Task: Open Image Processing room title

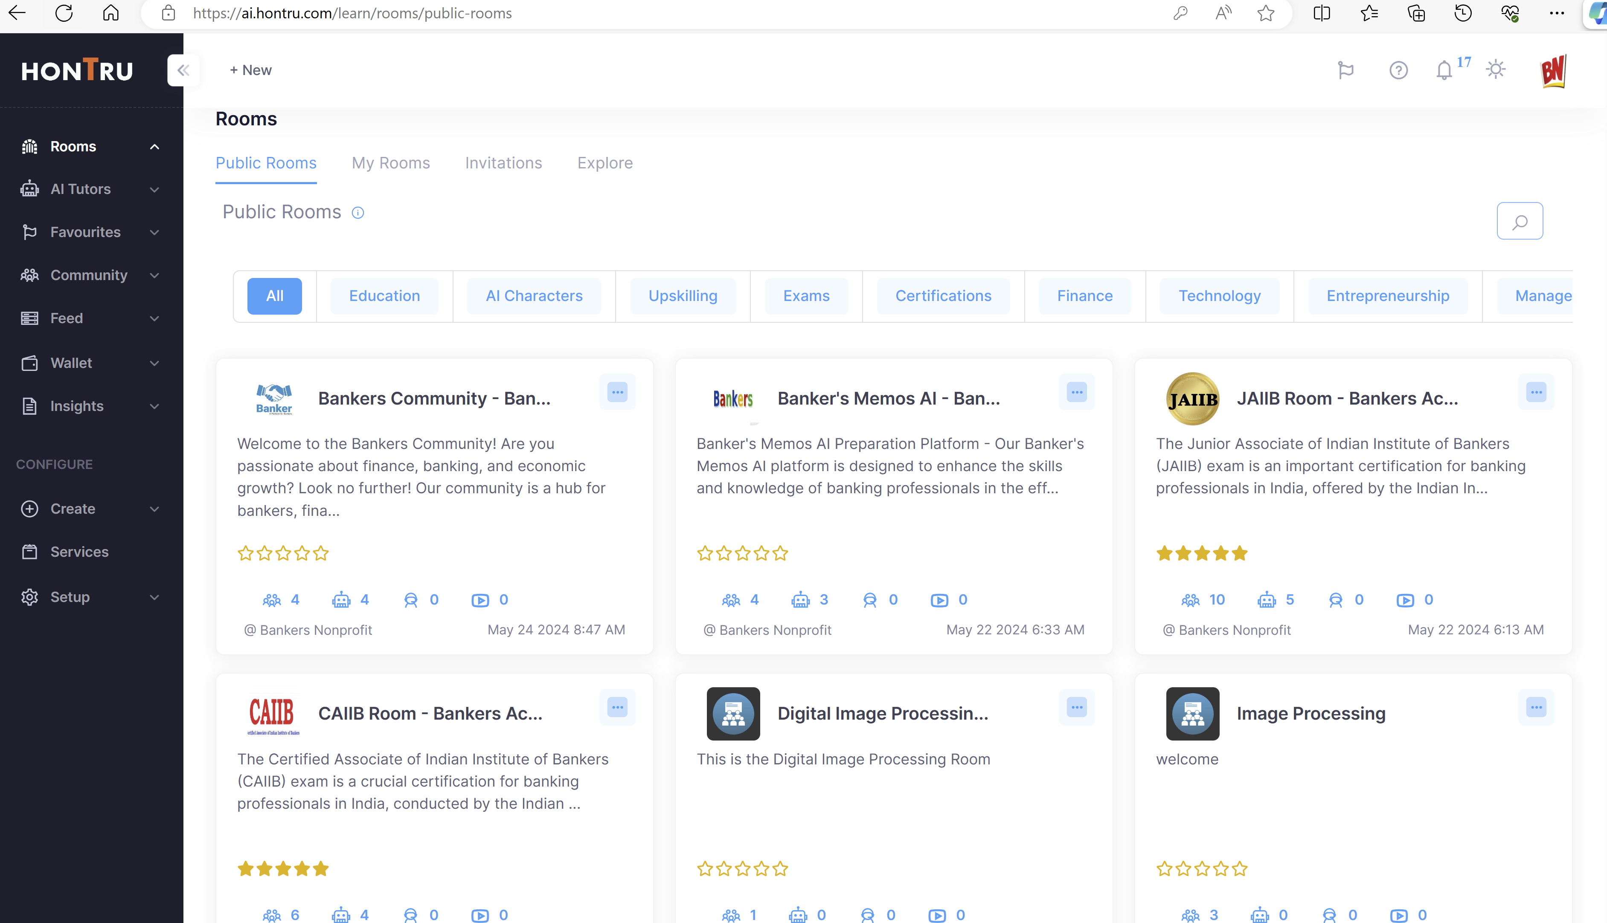Action: click(1311, 714)
